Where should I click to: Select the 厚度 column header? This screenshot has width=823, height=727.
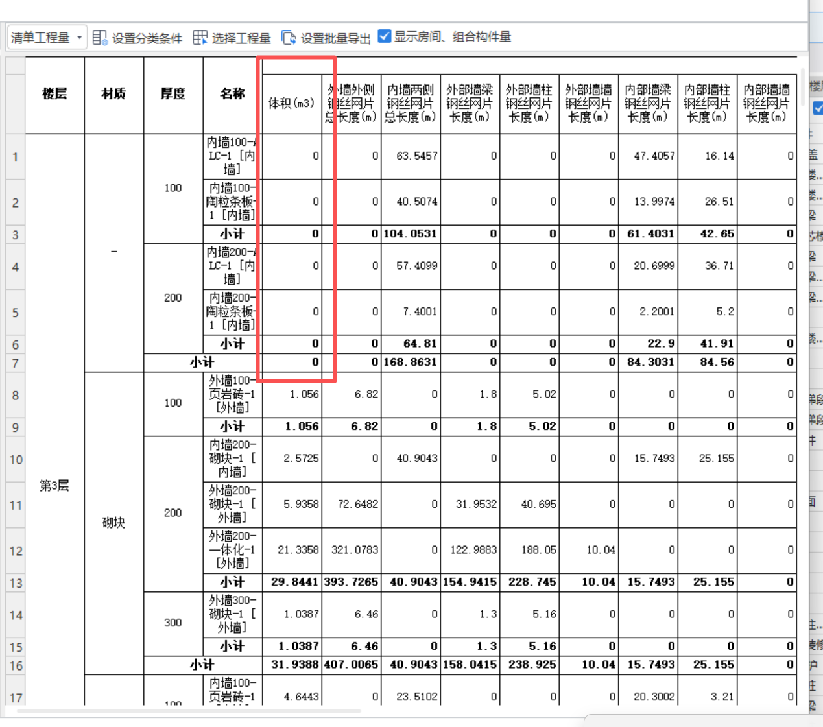pyautogui.click(x=173, y=95)
